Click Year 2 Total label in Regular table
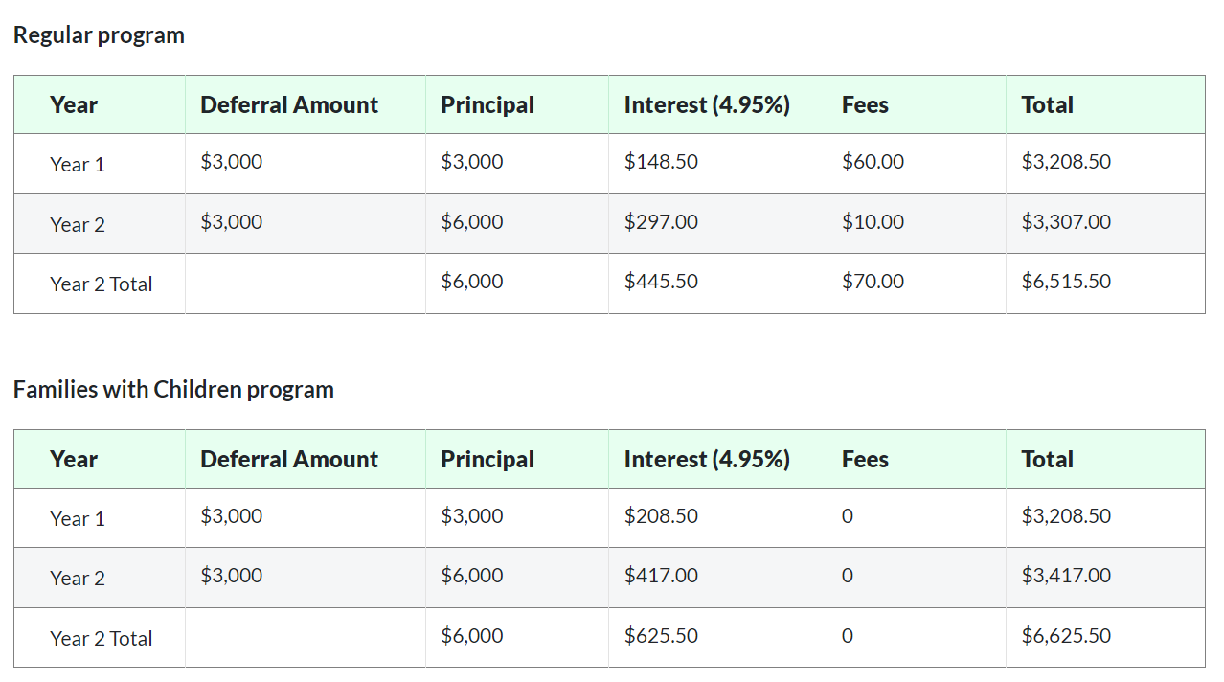This screenshot has height=682, width=1224. pos(102,284)
